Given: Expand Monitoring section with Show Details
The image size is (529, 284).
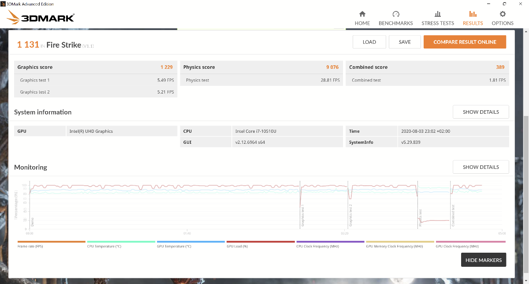Looking at the screenshot, I should click(481, 167).
